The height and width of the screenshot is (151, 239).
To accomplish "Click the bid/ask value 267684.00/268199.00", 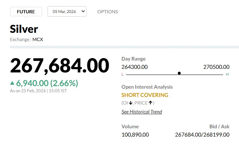I will (x=202, y=134).
